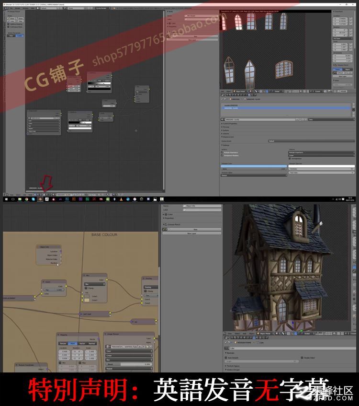The width and height of the screenshot is (359, 406).
Task: Remove the material slot with the minus icon
Action: coord(354,107)
